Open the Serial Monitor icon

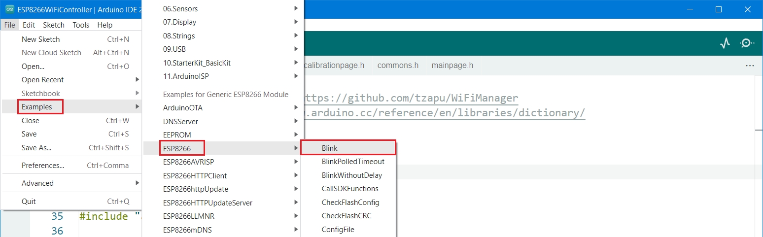click(x=746, y=43)
